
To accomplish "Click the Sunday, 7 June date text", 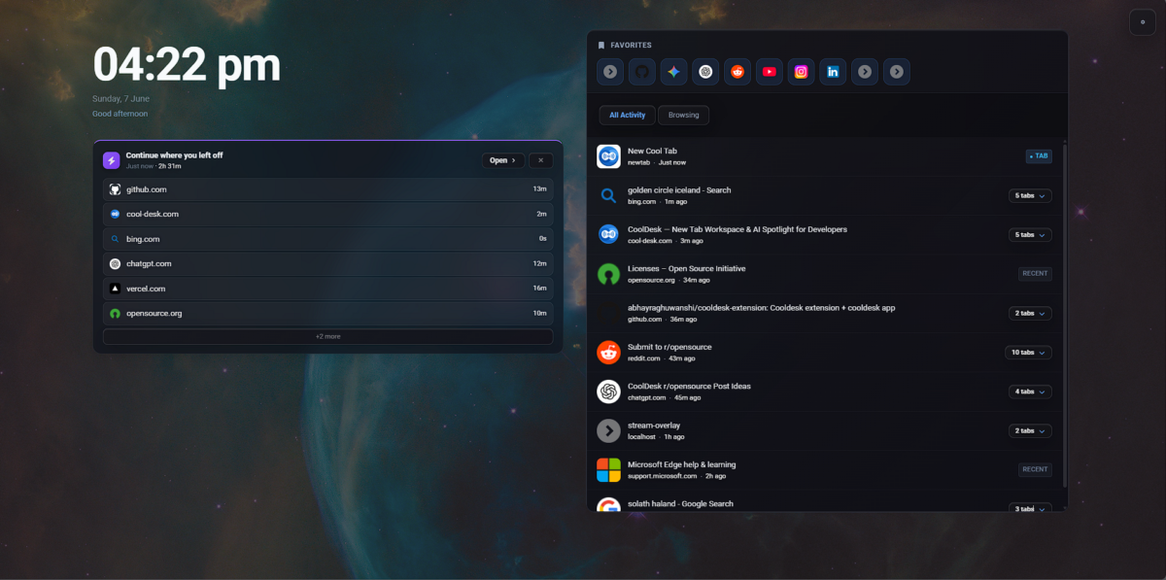I will coord(120,99).
